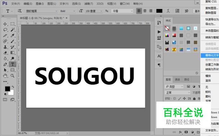
Task: Change the screen mode
Action: [12, 100]
